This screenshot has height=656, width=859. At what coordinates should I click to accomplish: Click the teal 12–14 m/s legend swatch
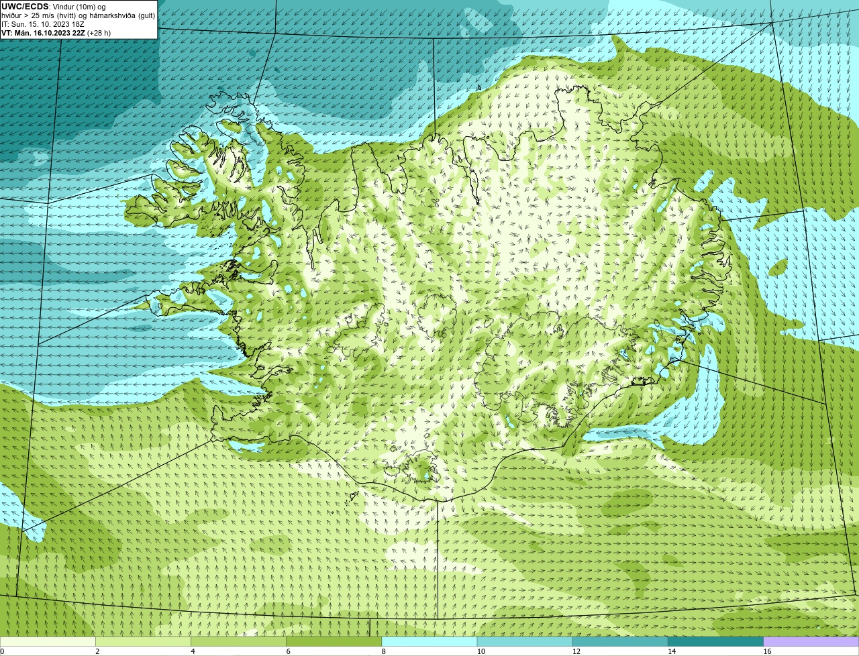coord(620,642)
